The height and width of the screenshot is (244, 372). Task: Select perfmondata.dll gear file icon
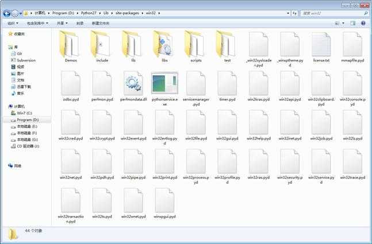[133, 83]
